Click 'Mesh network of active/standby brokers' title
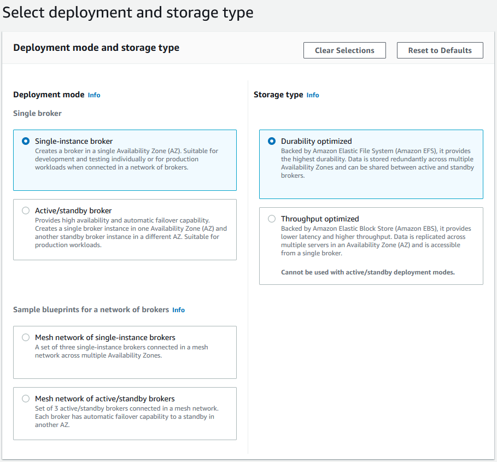Image resolution: width=497 pixels, height=462 pixels. tap(104, 399)
